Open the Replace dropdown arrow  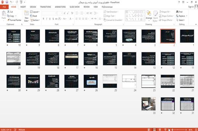(x=187, y=16)
